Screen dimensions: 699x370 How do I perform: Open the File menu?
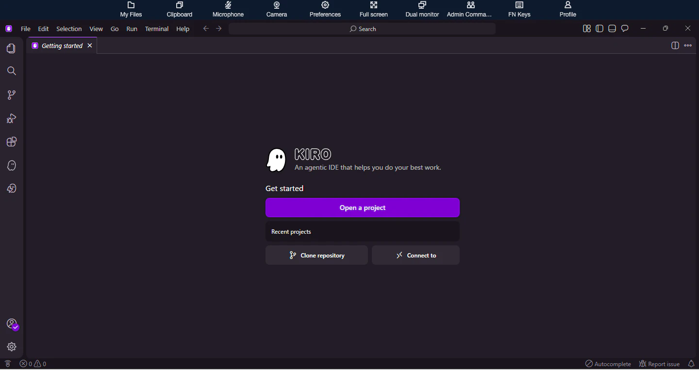(26, 29)
